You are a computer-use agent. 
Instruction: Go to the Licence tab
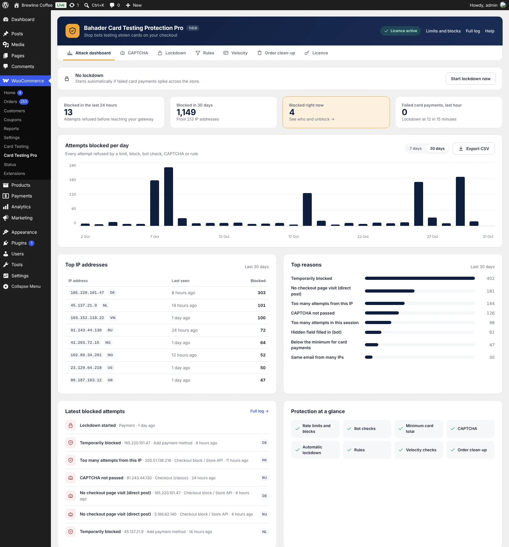pyautogui.click(x=316, y=53)
